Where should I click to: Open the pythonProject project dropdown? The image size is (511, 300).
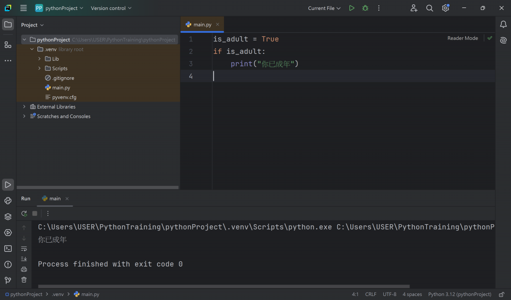point(59,8)
